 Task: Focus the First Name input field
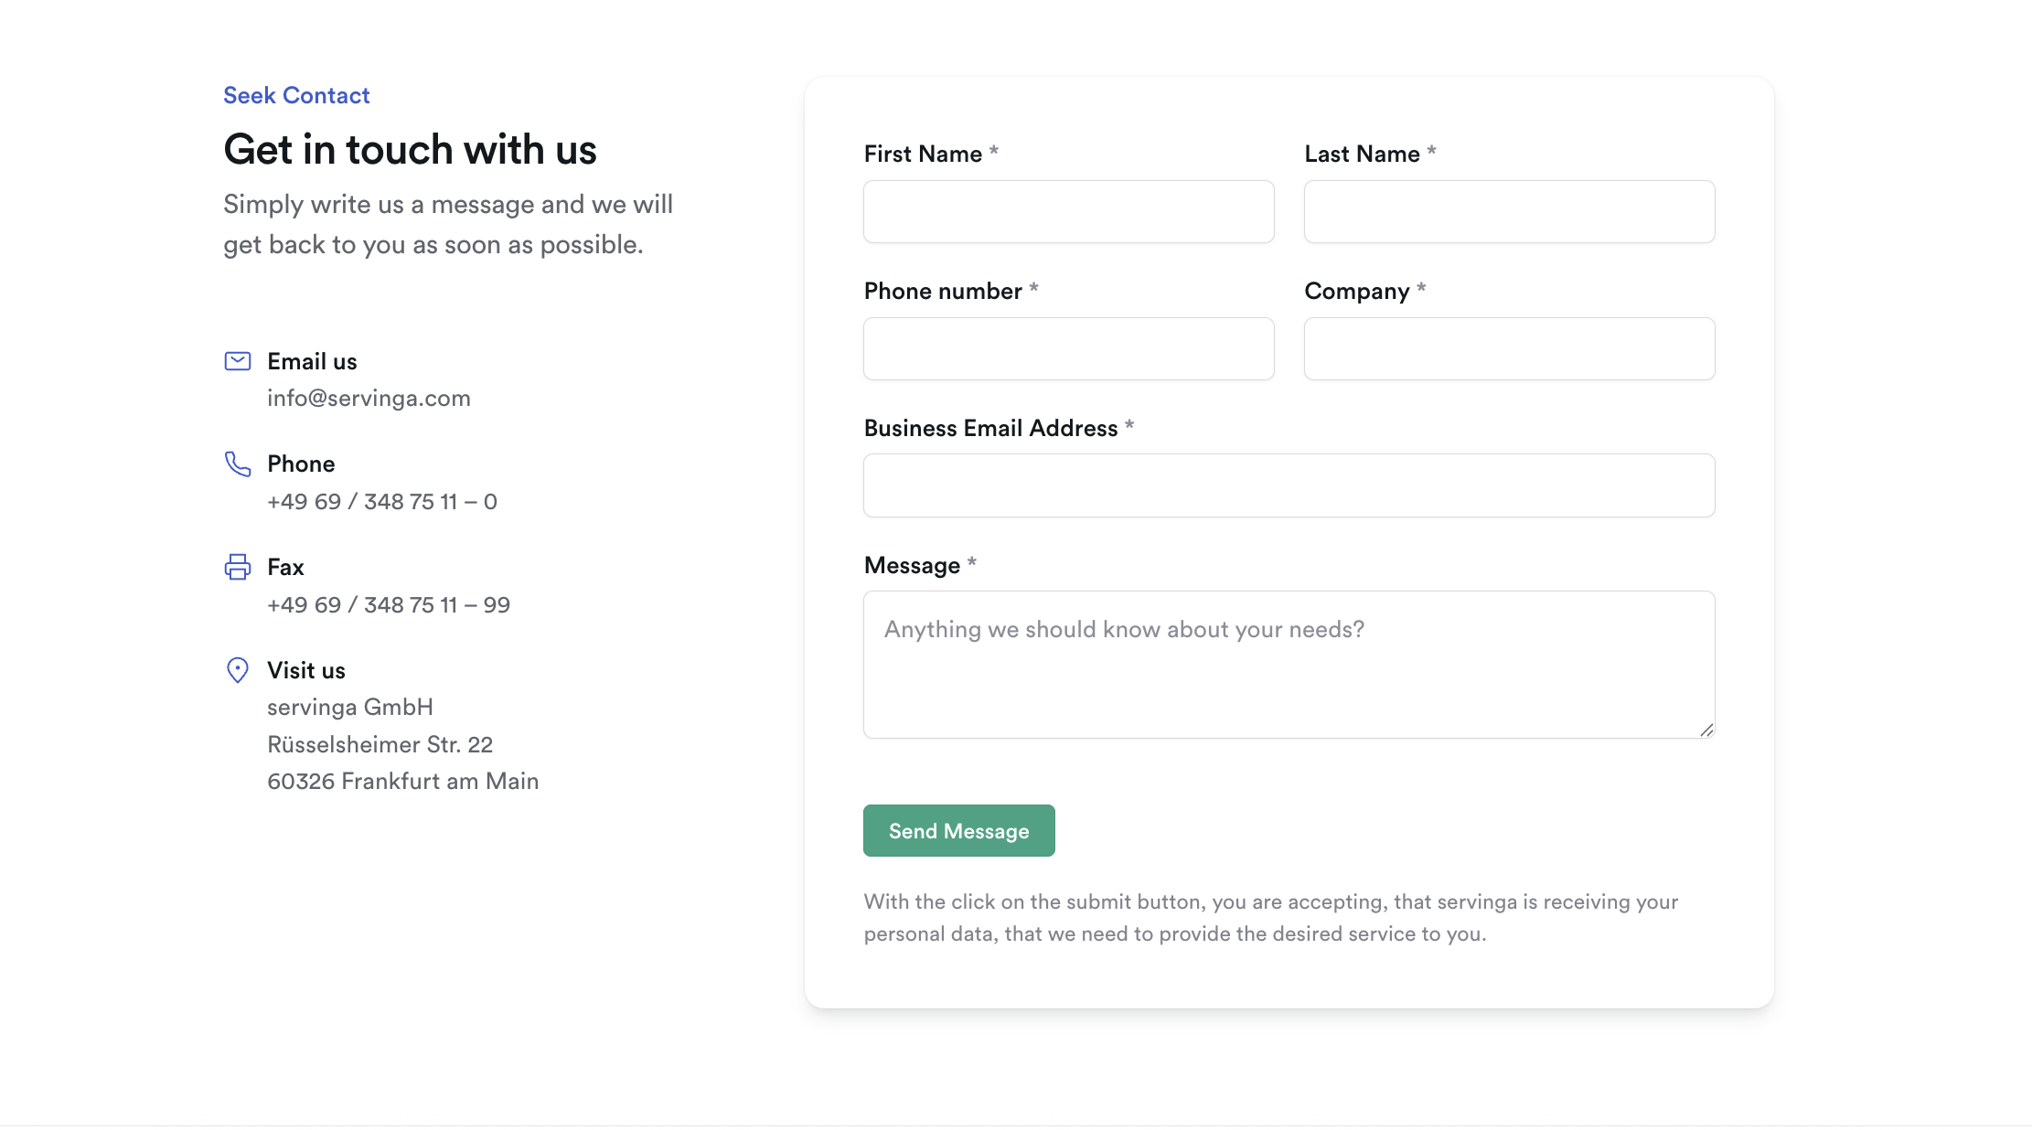tap(1068, 212)
